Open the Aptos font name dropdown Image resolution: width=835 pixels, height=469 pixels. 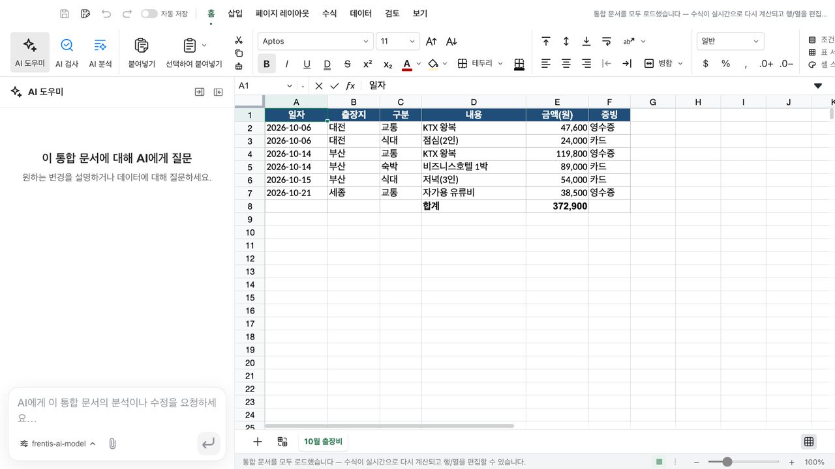click(x=316, y=41)
